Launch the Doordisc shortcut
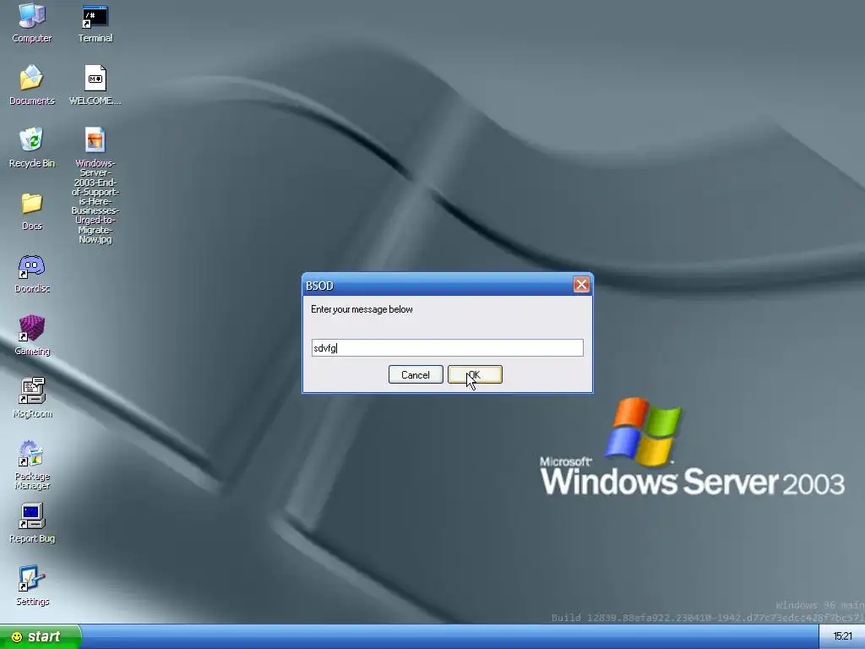Image resolution: width=865 pixels, height=649 pixels. 32,273
